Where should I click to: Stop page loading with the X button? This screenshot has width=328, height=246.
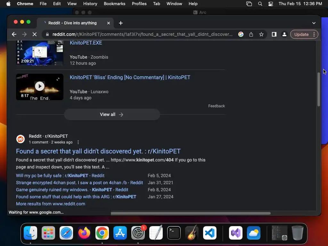(35, 34)
